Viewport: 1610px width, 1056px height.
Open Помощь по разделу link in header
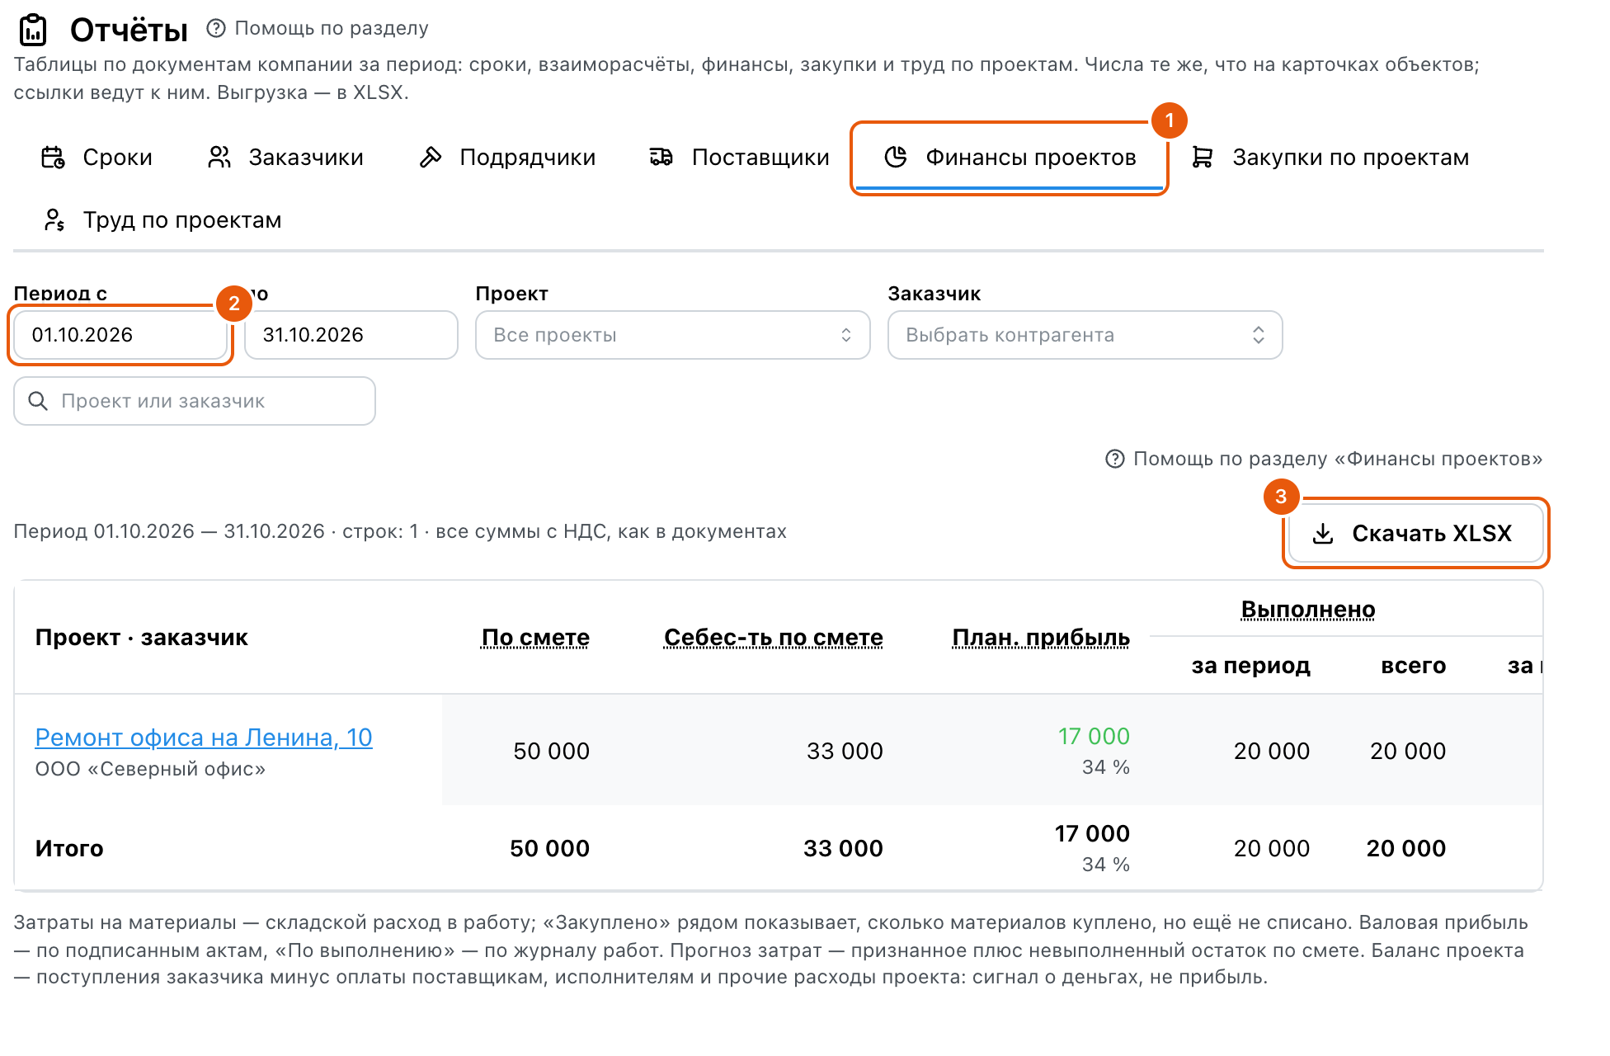pyautogui.click(x=318, y=28)
